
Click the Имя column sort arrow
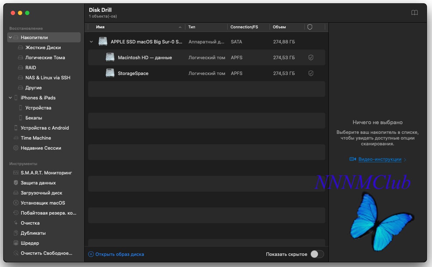[x=180, y=27]
